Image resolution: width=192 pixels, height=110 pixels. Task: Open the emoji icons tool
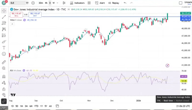pyautogui.click(x=4, y=54)
